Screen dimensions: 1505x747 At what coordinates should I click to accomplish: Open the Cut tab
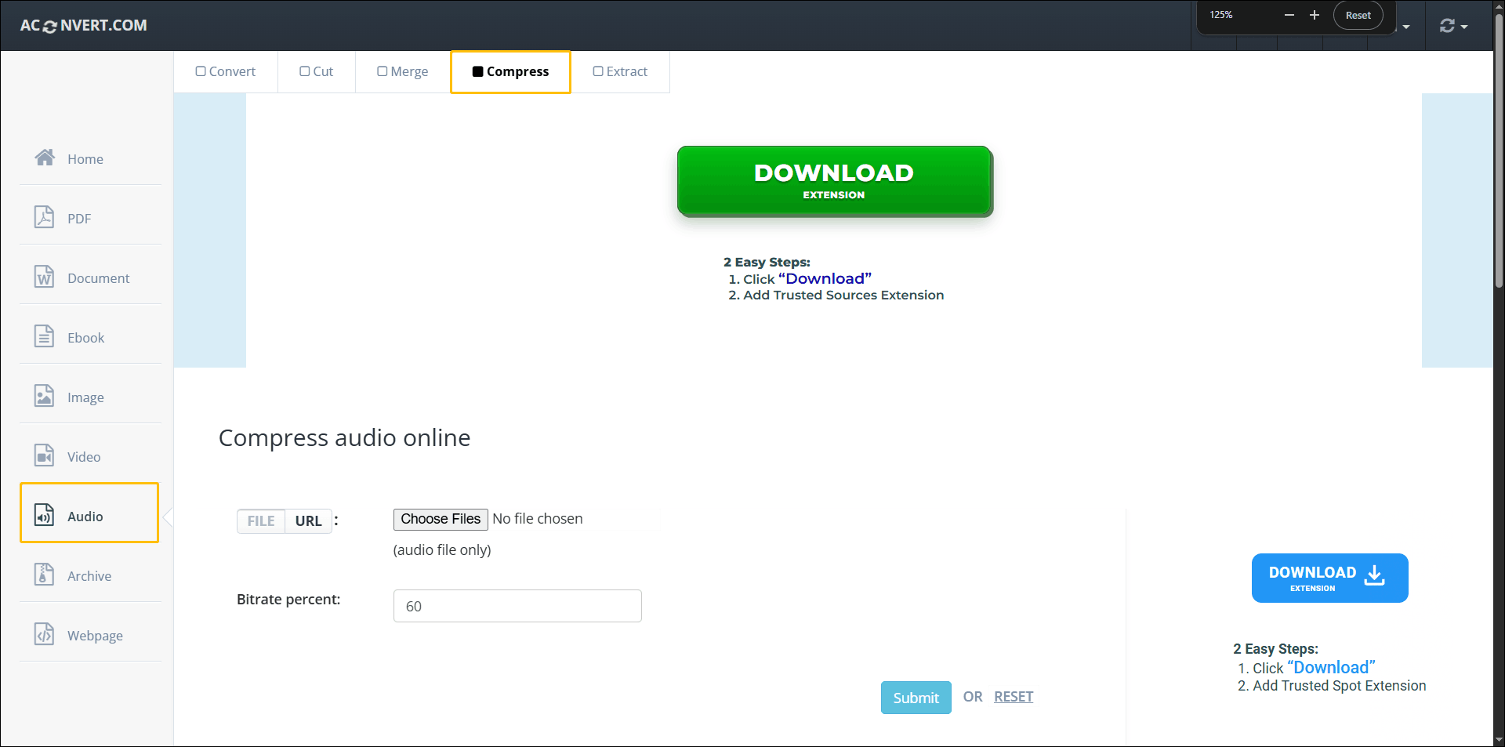click(x=317, y=71)
